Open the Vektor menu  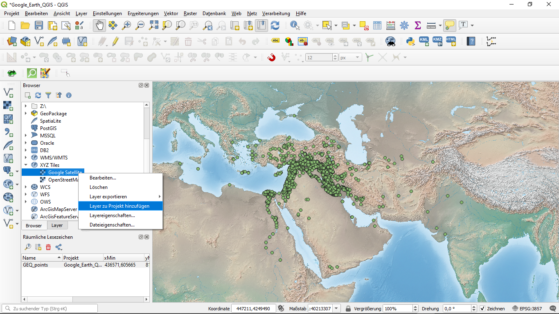(171, 13)
